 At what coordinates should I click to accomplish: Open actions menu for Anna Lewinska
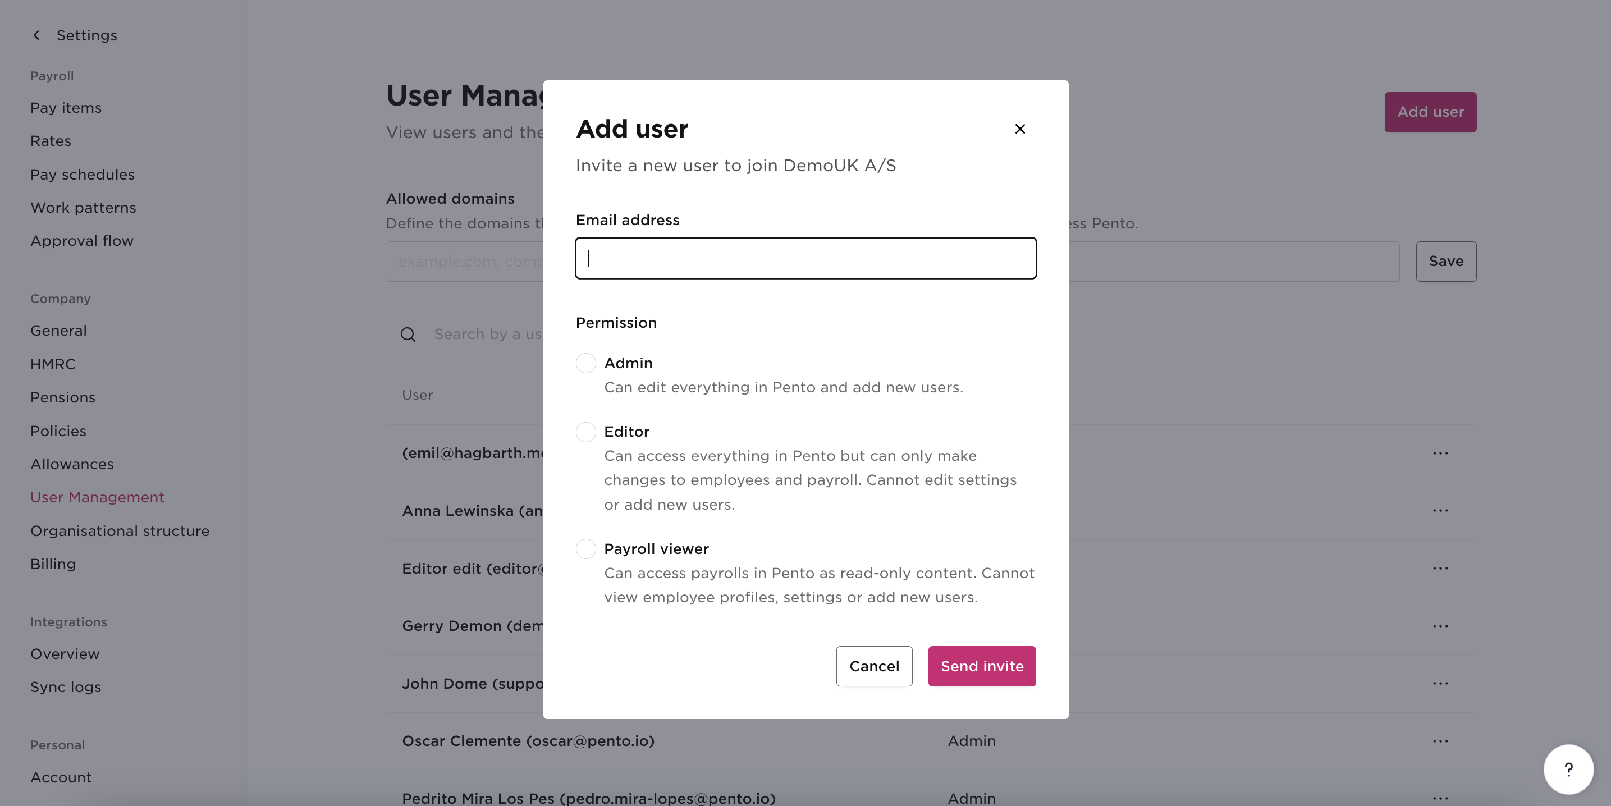tap(1440, 510)
